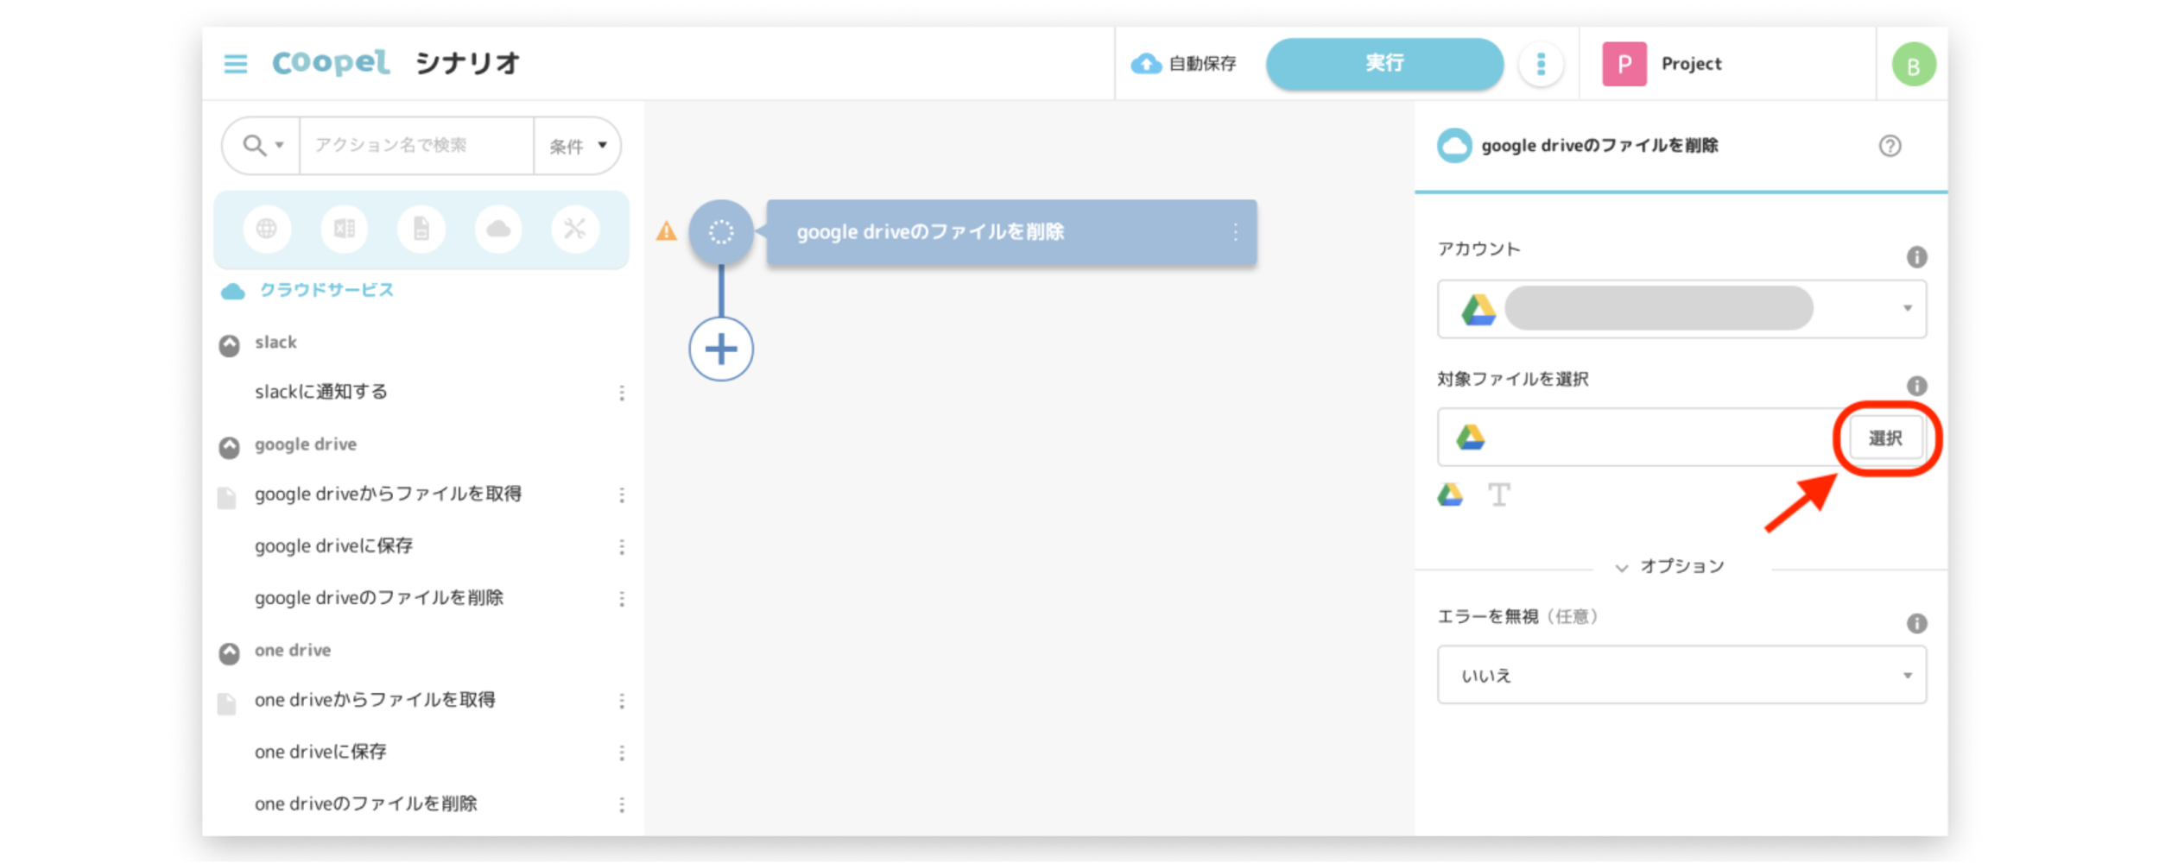
Task: Click the warning triangle icon
Action: [667, 231]
